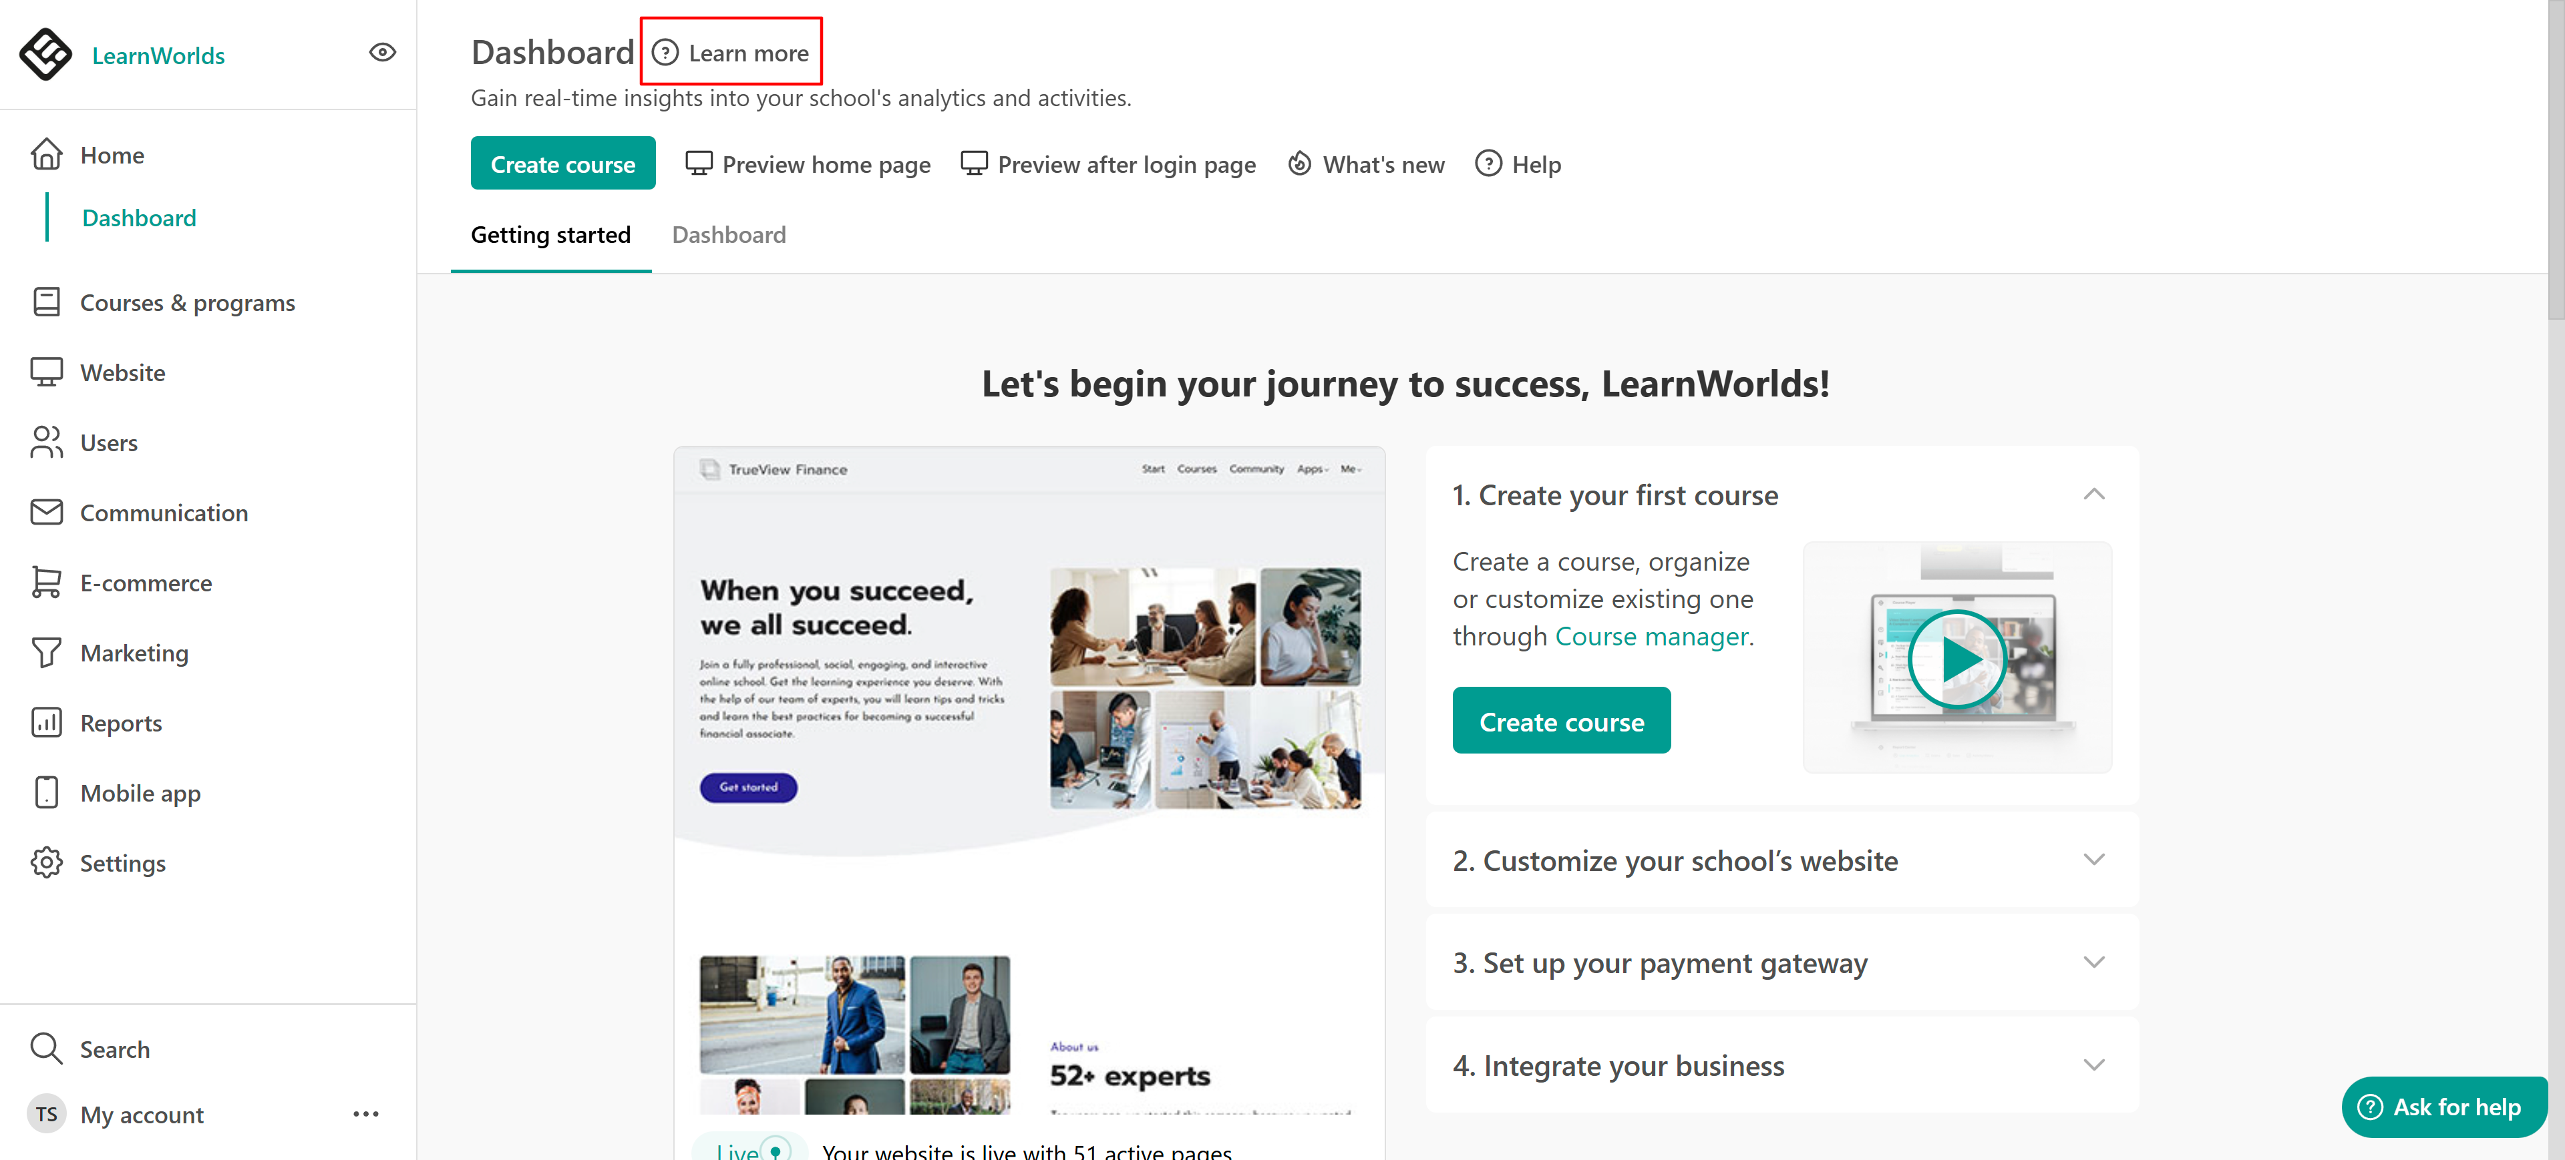Select the Getting started tab
Screen dimensions: 2565x1160
tap(550, 235)
